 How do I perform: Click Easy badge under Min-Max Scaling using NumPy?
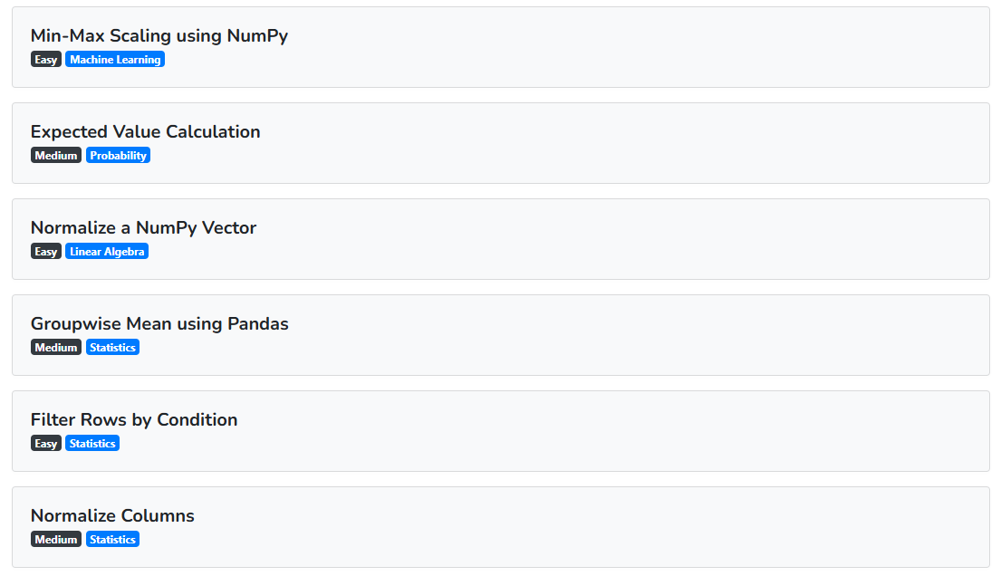[x=46, y=60]
